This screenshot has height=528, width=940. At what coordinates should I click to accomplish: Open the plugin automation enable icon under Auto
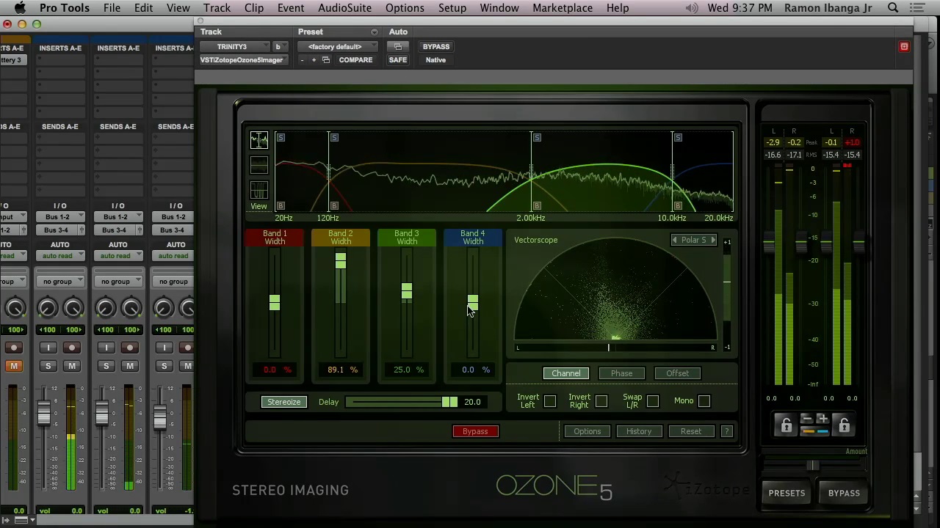398,47
